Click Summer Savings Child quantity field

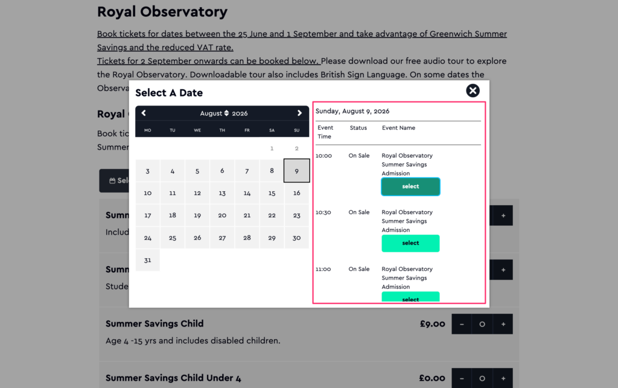pyautogui.click(x=482, y=324)
